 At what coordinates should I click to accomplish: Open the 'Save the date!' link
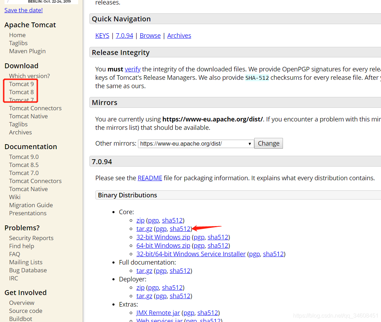point(23,10)
